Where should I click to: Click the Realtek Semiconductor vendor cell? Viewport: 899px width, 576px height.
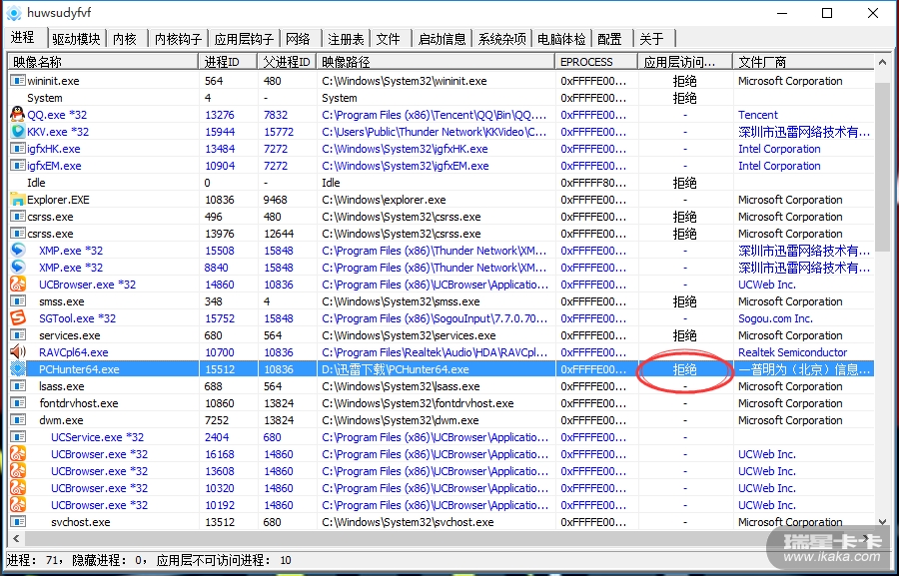coord(792,352)
